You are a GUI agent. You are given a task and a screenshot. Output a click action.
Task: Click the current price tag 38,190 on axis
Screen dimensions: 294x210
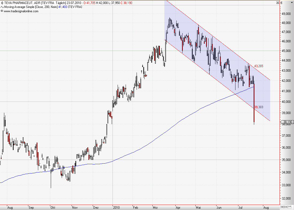287,122
